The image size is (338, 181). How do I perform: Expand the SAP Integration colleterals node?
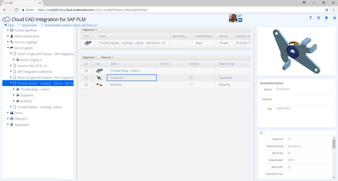(x=11, y=71)
